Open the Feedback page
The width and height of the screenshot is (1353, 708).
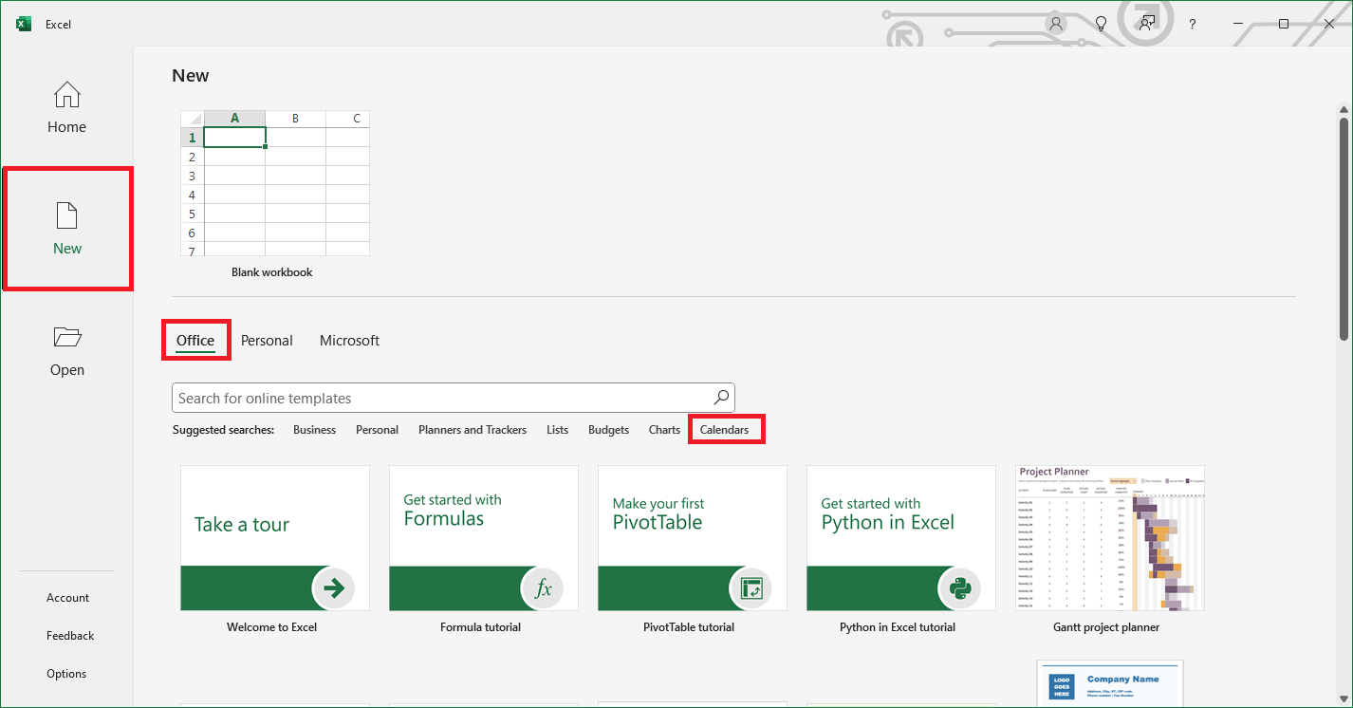[70, 636]
